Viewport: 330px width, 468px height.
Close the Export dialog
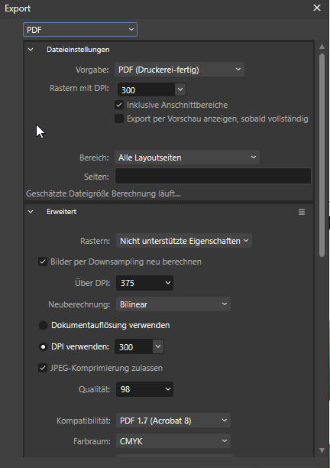click(x=317, y=8)
